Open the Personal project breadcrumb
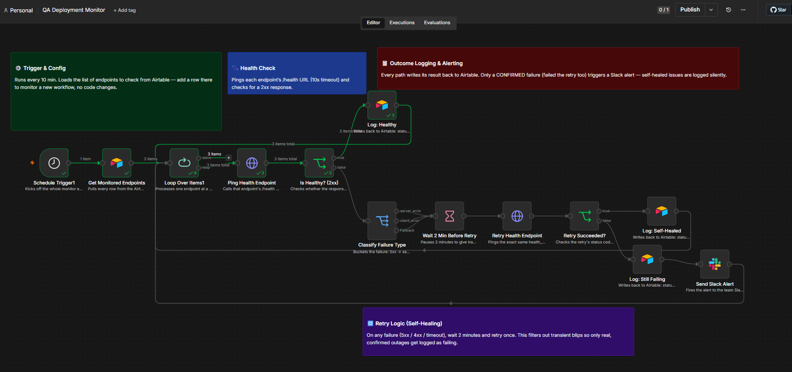Image resolution: width=792 pixels, height=372 pixels. 21,10
